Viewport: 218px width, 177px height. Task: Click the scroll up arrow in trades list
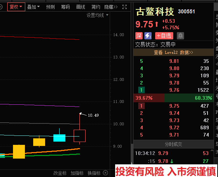coord(212,150)
